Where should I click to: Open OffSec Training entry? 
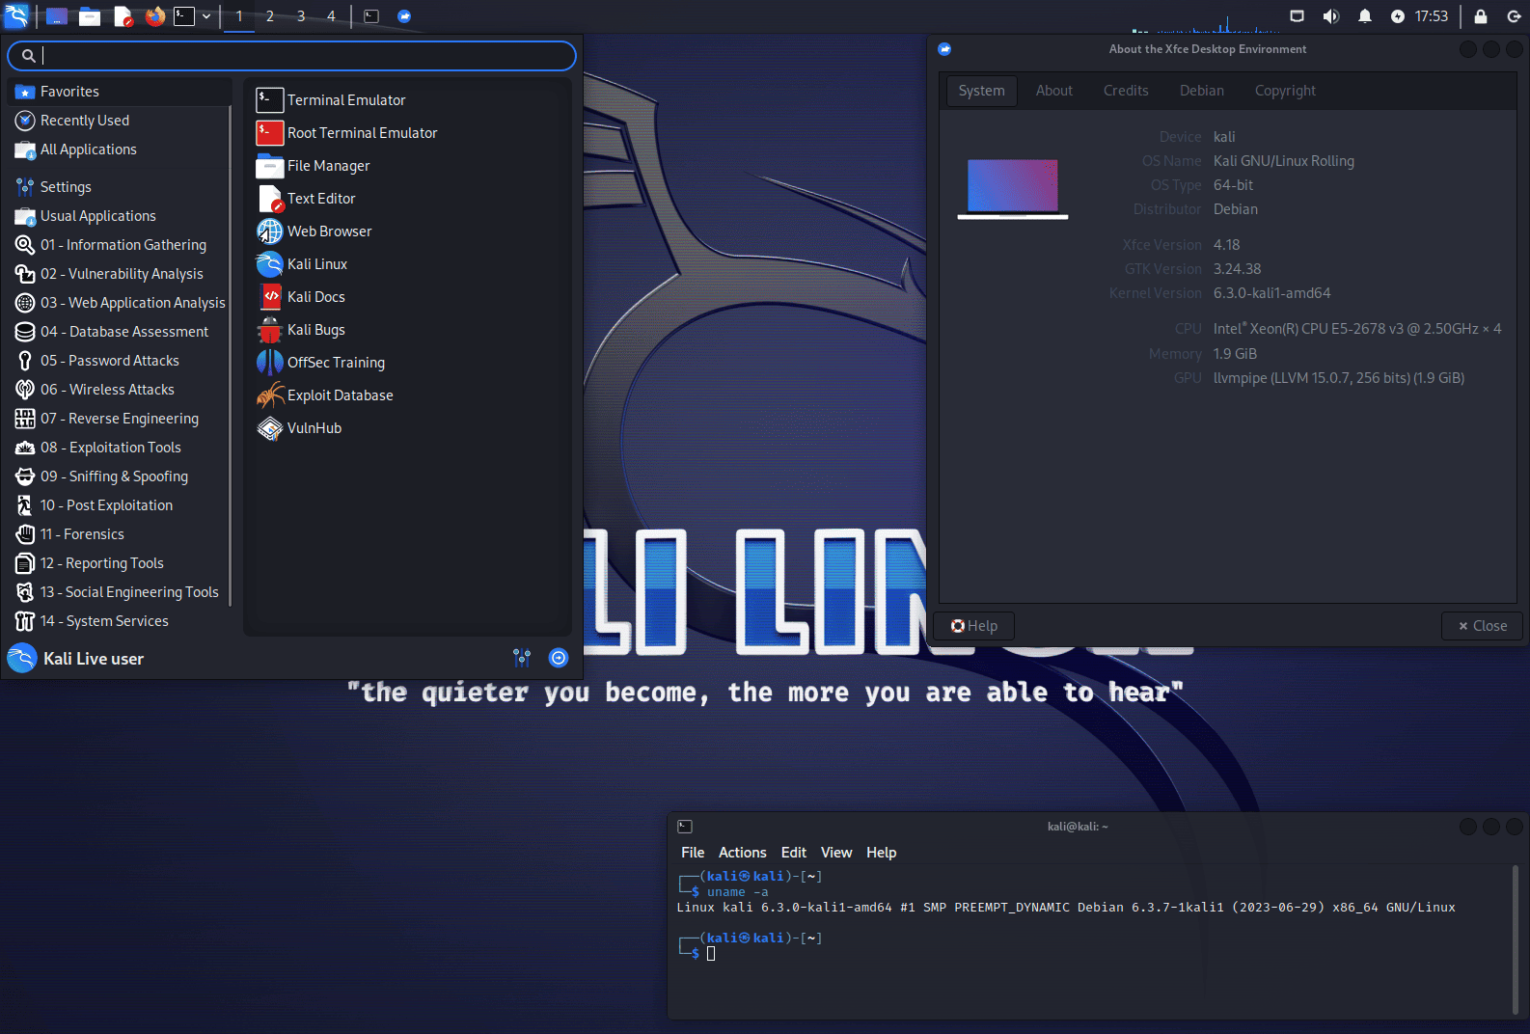pyautogui.click(x=407, y=363)
